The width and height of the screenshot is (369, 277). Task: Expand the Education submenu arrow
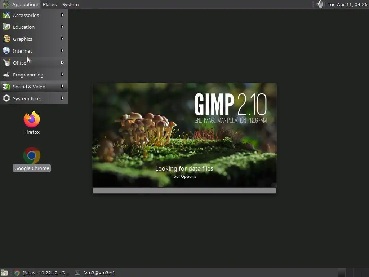[x=62, y=27]
